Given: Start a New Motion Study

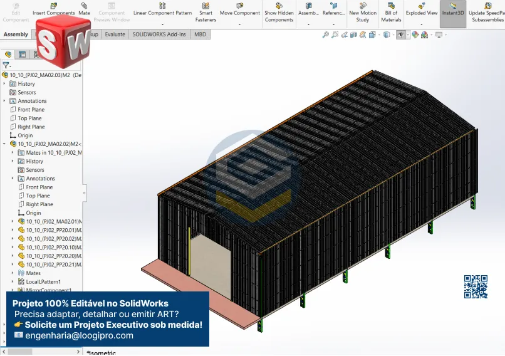Looking at the screenshot, I should pos(363,11).
